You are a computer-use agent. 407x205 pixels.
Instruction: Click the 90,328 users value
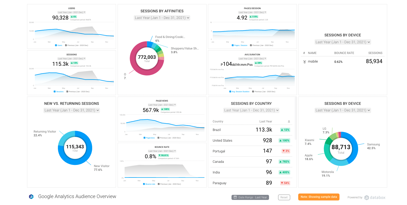60,18
